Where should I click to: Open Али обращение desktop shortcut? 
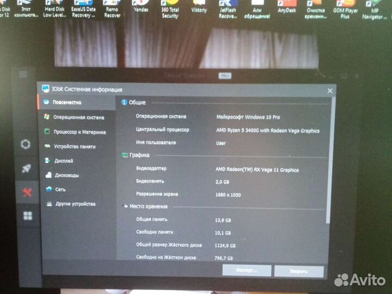[x=257, y=10]
